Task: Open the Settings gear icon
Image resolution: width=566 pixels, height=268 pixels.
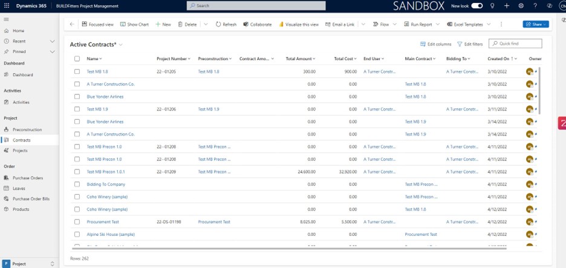Action: coord(521,5)
